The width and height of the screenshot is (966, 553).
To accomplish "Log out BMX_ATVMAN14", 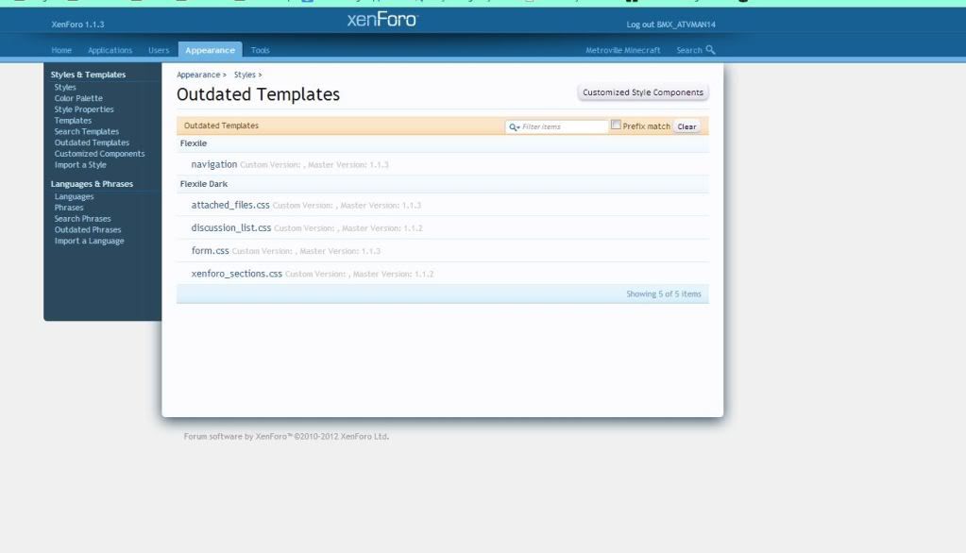I will pos(670,25).
